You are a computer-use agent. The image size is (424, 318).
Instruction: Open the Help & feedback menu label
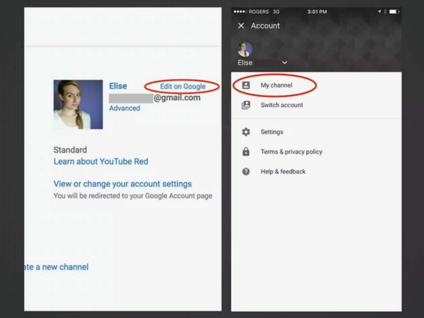click(x=283, y=171)
